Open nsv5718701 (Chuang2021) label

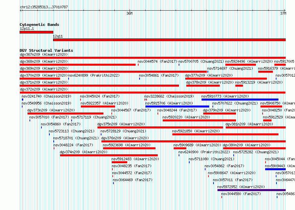[x=76, y=138]
